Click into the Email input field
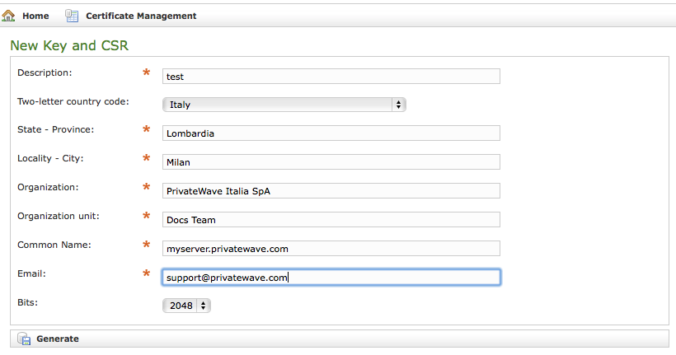The width and height of the screenshot is (676, 355). pos(331,278)
